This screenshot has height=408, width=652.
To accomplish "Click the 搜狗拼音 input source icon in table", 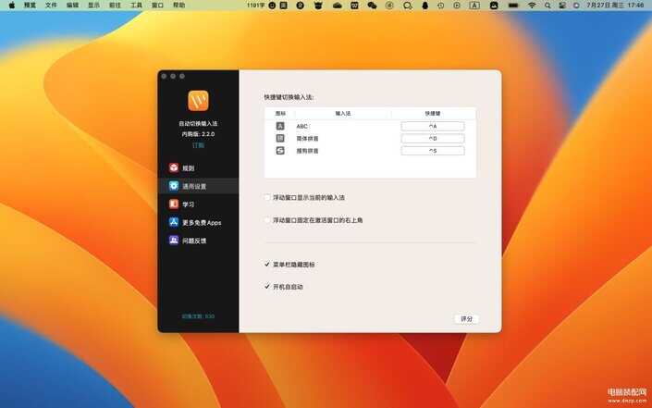I will (x=280, y=151).
